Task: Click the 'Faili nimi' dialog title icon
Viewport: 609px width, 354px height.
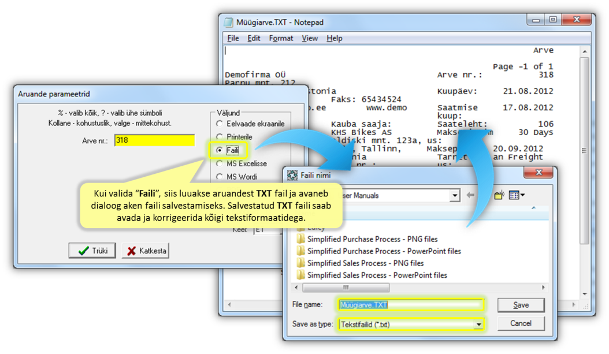Action: [x=292, y=176]
